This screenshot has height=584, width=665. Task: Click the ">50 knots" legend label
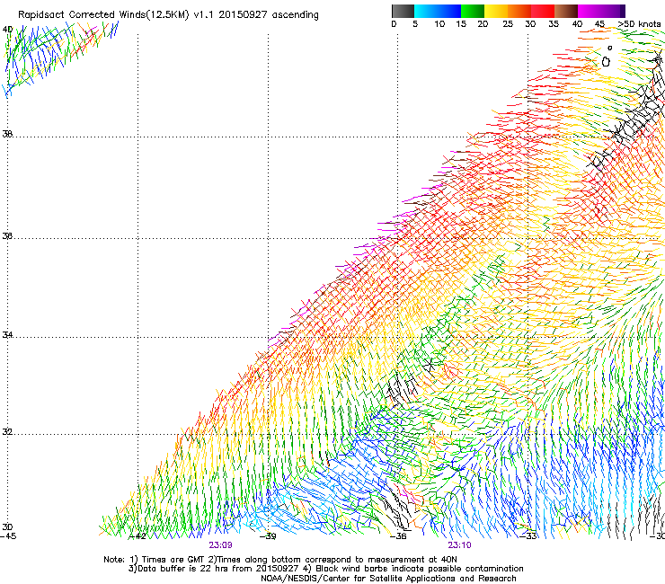[639, 24]
